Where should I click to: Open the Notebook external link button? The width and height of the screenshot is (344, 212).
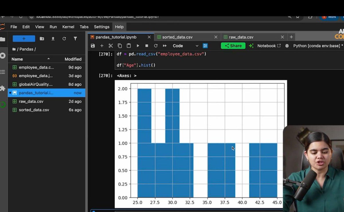point(269,46)
